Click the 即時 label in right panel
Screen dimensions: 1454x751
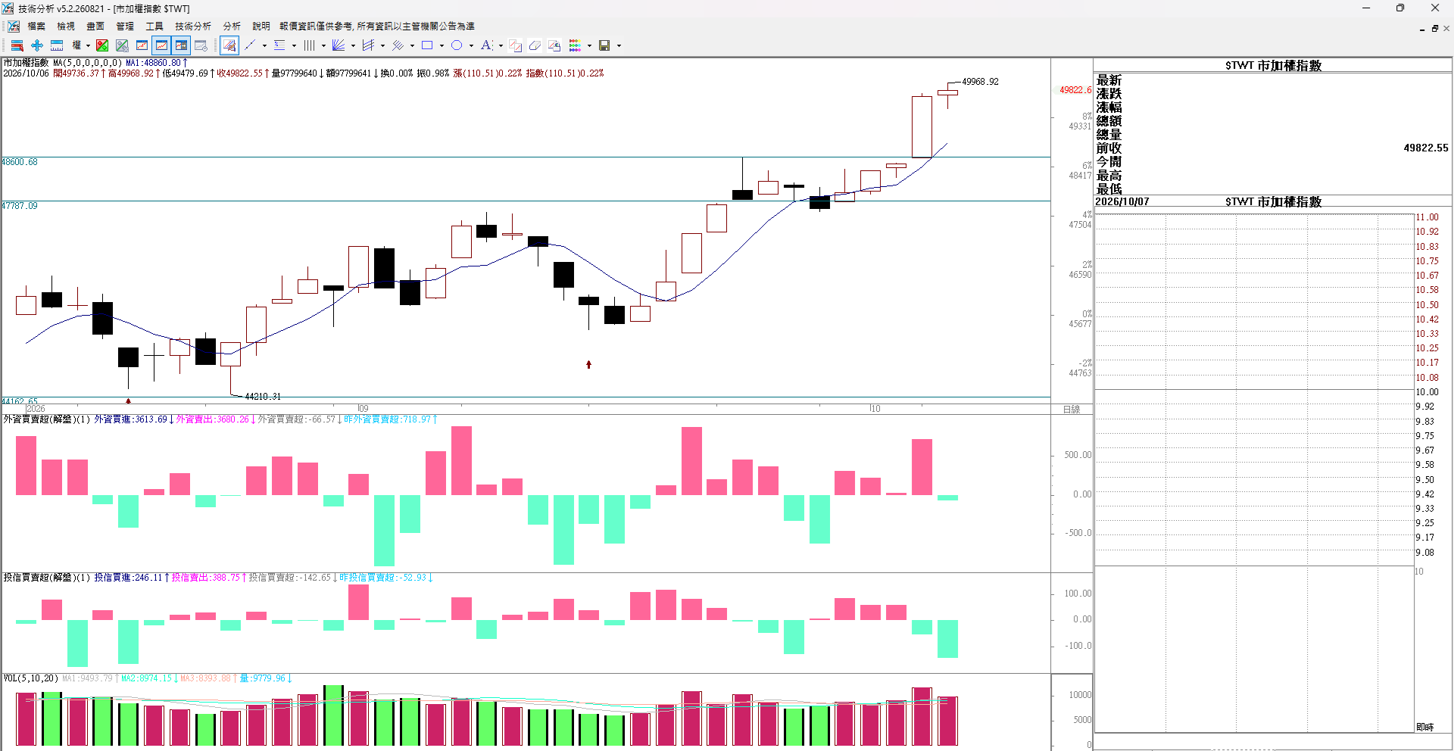point(1424,727)
